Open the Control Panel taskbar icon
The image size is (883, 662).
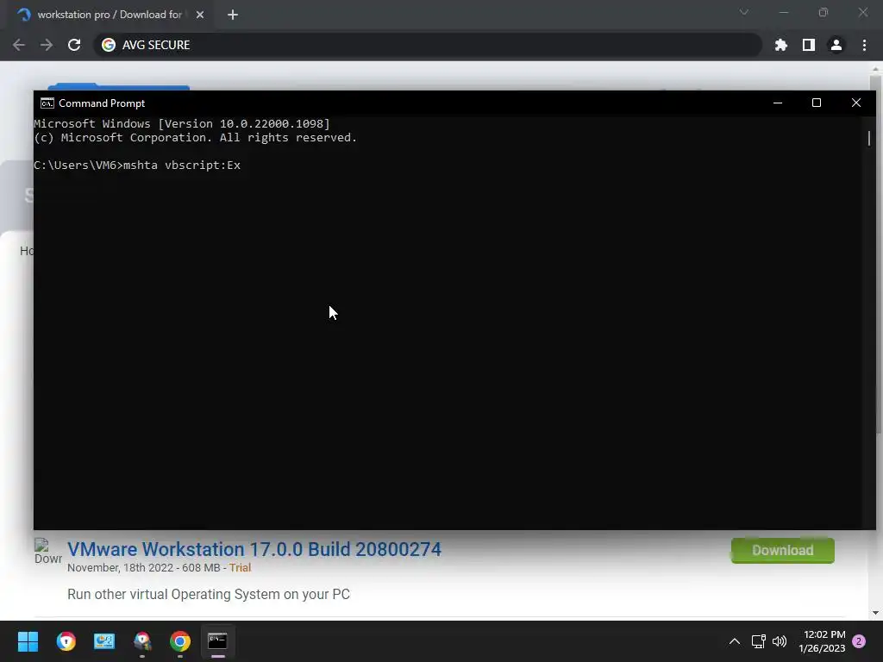[104, 641]
